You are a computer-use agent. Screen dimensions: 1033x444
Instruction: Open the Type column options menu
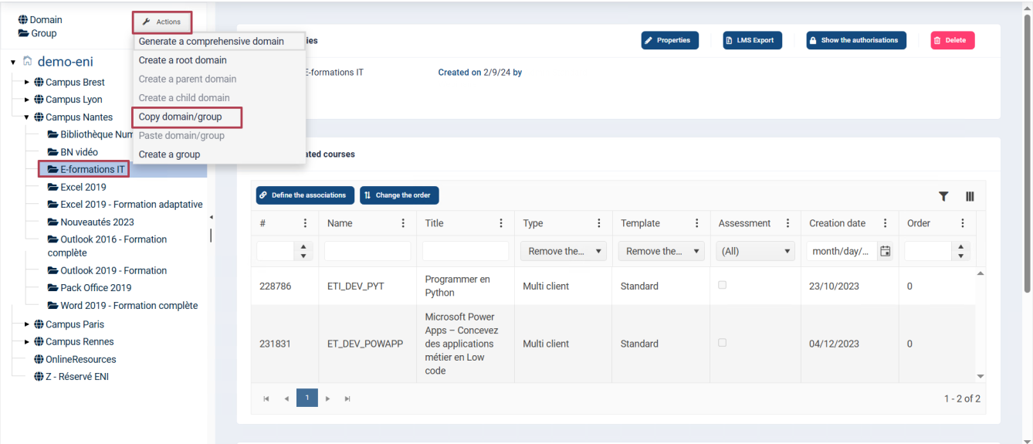[599, 223]
